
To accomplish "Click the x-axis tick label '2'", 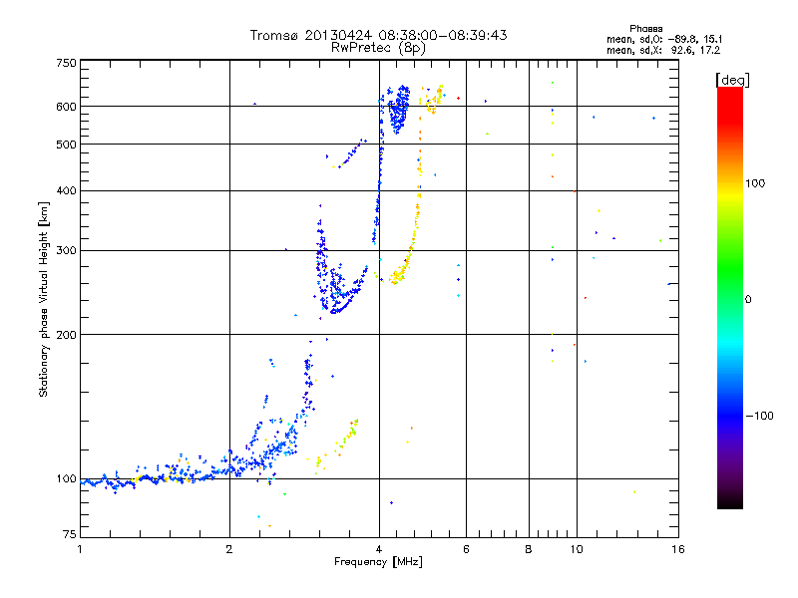I will click(229, 549).
